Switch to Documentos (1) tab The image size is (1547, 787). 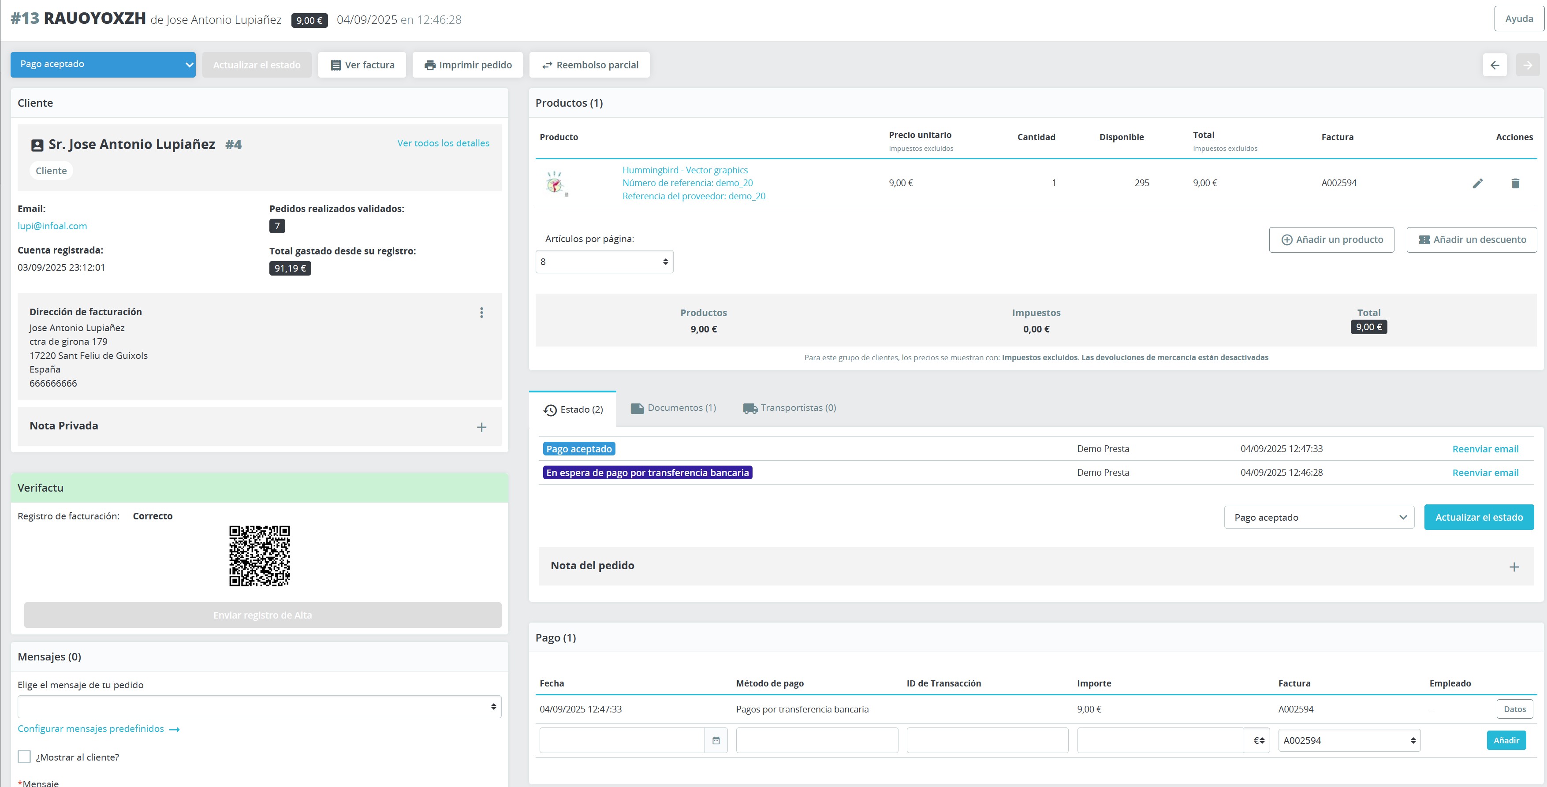pos(673,408)
